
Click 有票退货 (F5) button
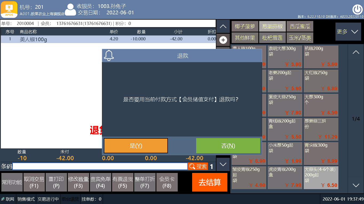pyautogui.click(x=123, y=182)
